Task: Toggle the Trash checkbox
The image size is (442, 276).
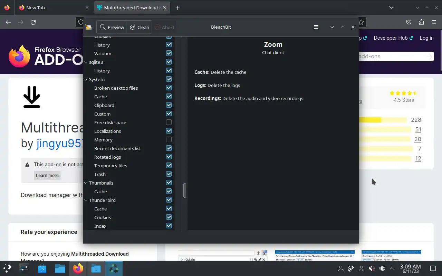Action: tap(169, 174)
